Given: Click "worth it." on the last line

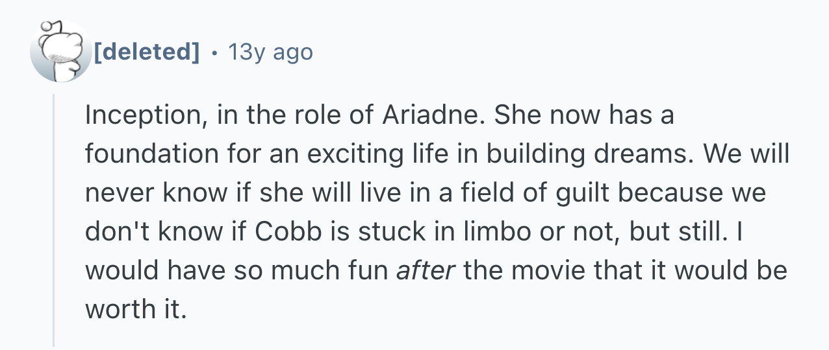Looking at the screenshot, I should (136, 309).
